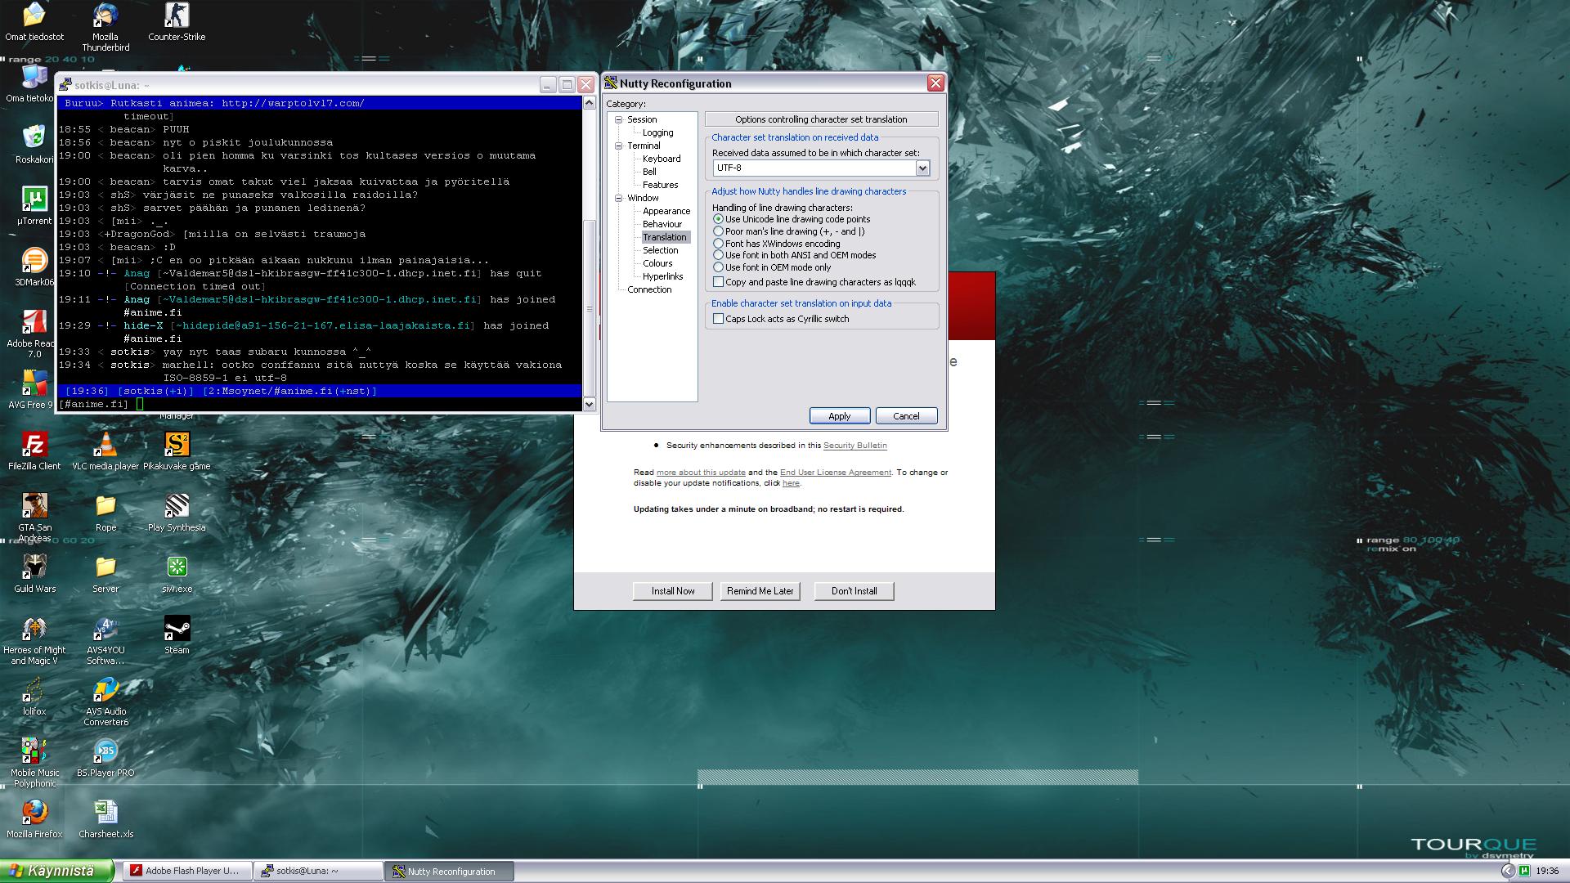This screenshot has width=1570, height=883.
Task: Launch VLC media player icon
Action: 105,446
